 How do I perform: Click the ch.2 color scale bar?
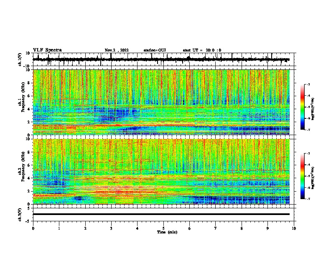[302, 176]
